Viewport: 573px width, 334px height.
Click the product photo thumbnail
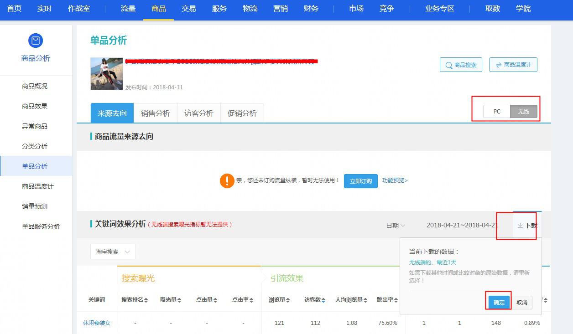pyautogui.click(x=106, y=73)
